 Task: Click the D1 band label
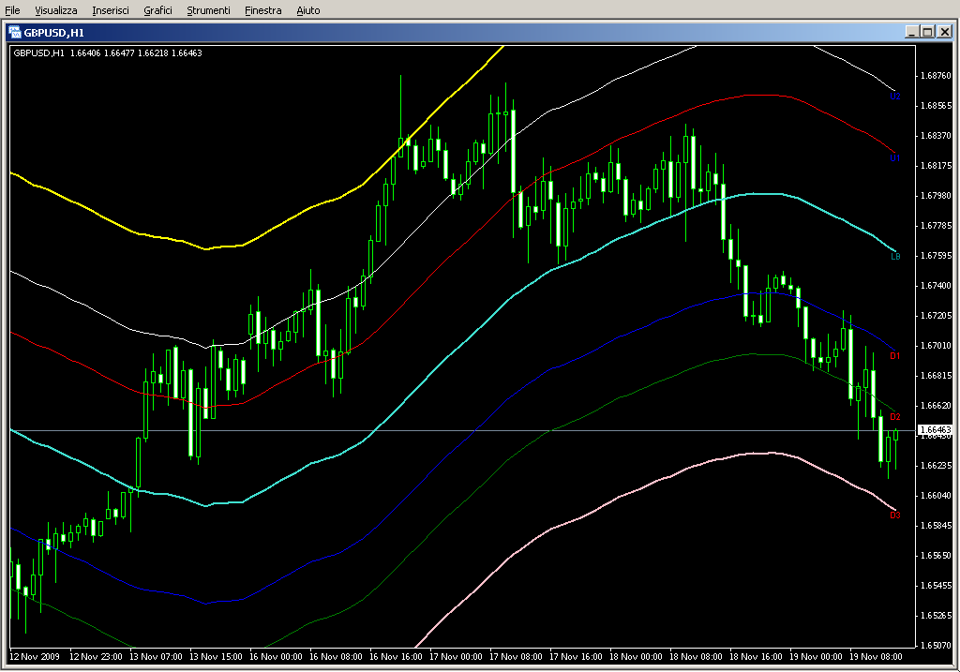click(x=895, y=355)
